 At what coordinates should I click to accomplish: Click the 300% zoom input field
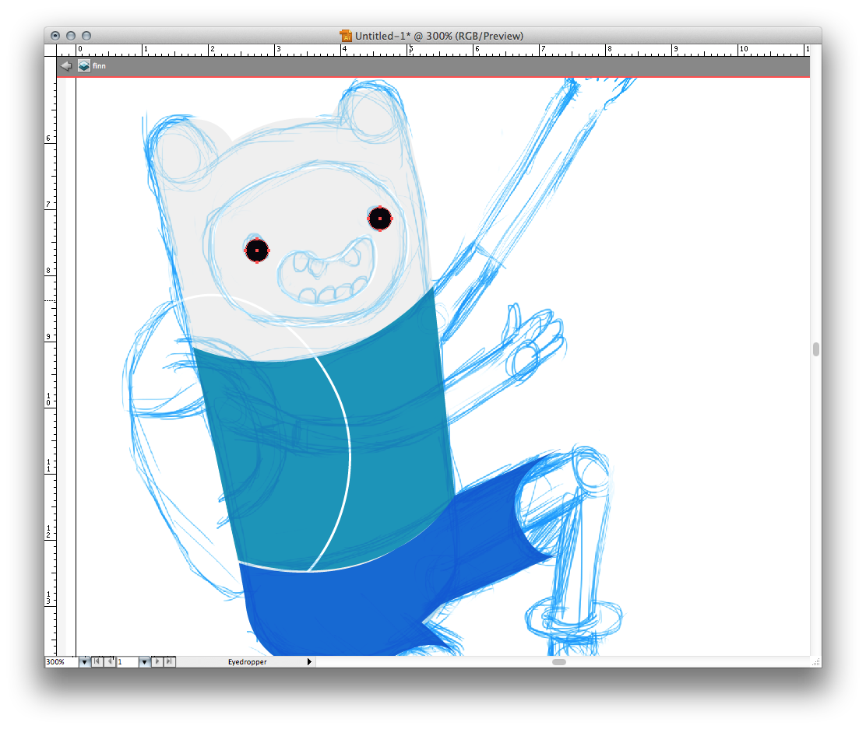point(61,662)
